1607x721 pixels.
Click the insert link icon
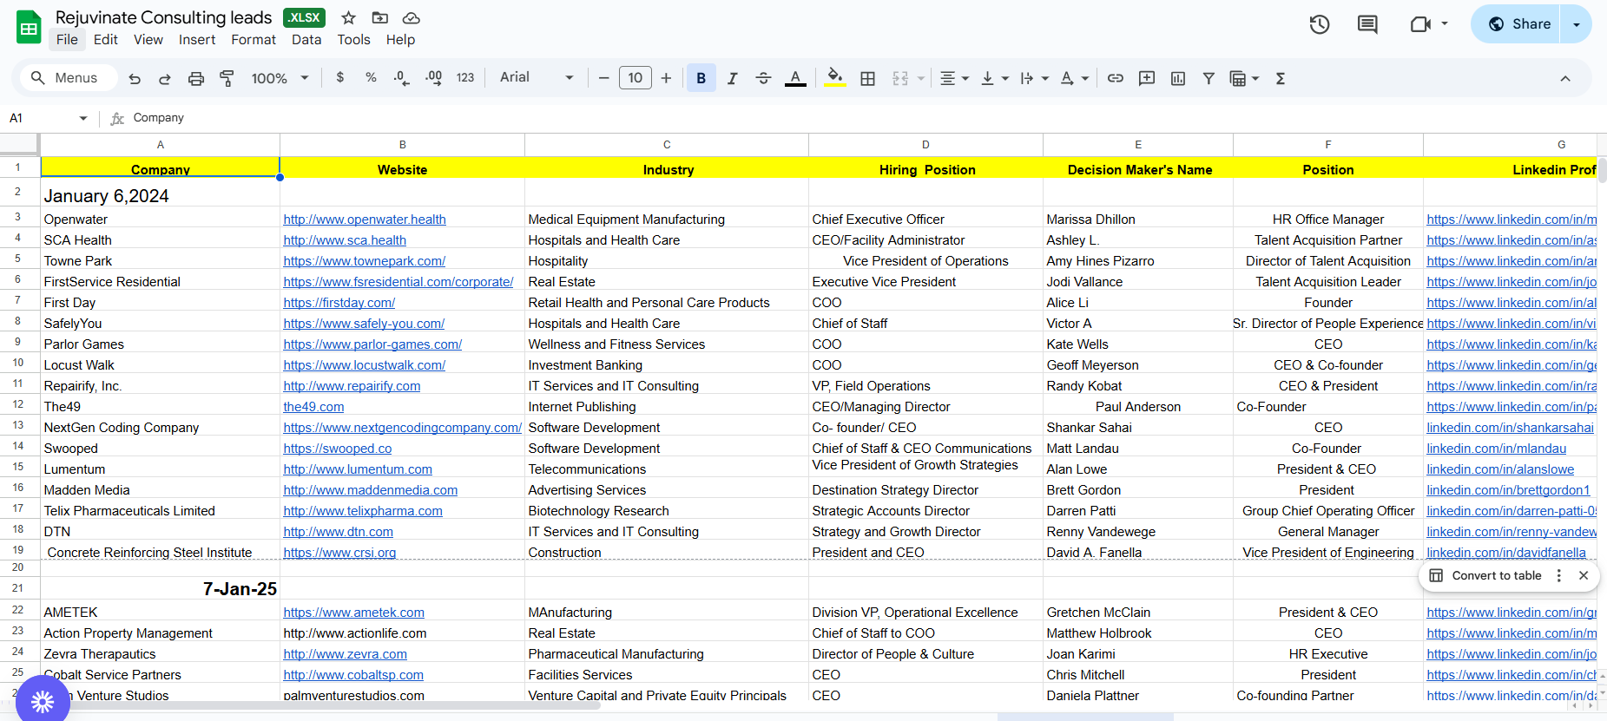click(x=1116, y=78)
